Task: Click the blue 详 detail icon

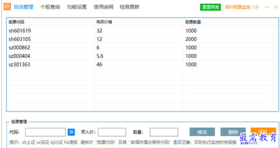Action: tap(71, 132)
